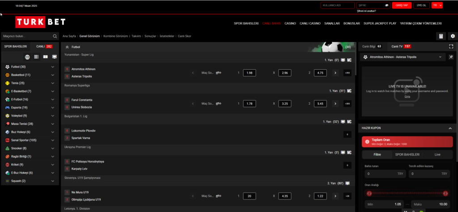This screenshot has width=458, height=212.
Task: Click the TV icon for Ukrayna Premier Lig
Action: 343,153
